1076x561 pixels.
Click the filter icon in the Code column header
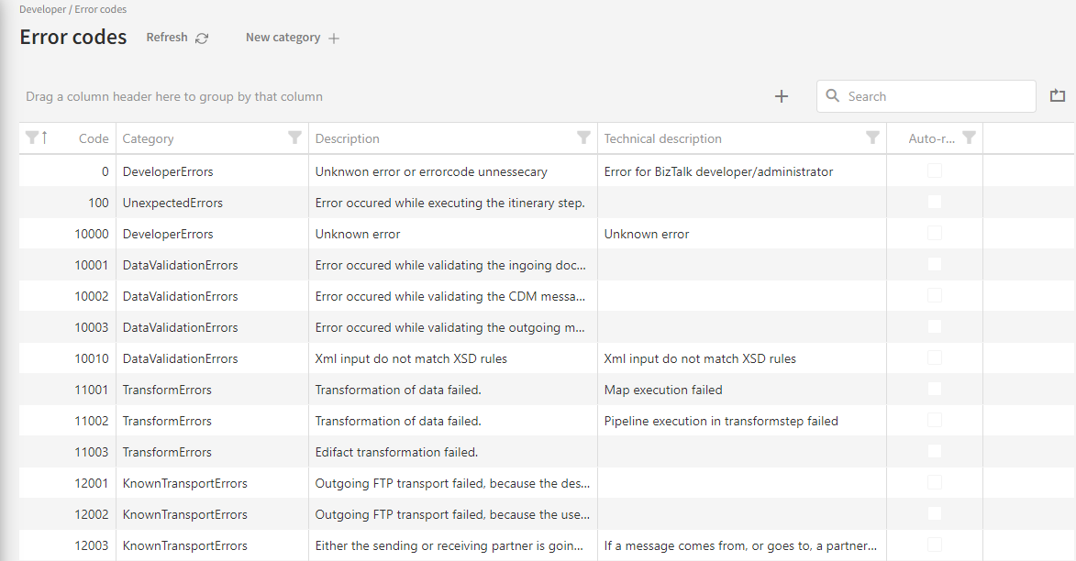click(x=32, y=137)
